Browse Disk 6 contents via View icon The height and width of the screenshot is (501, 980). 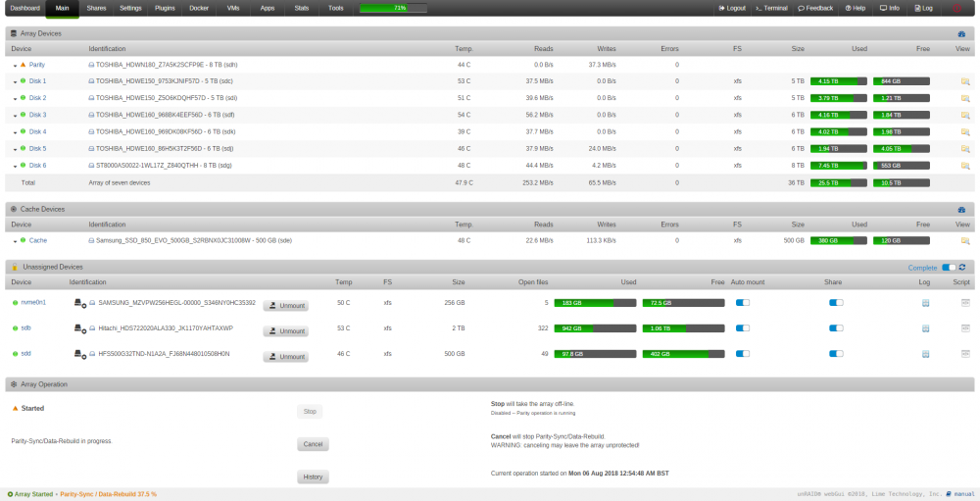(x=965, y=166)
